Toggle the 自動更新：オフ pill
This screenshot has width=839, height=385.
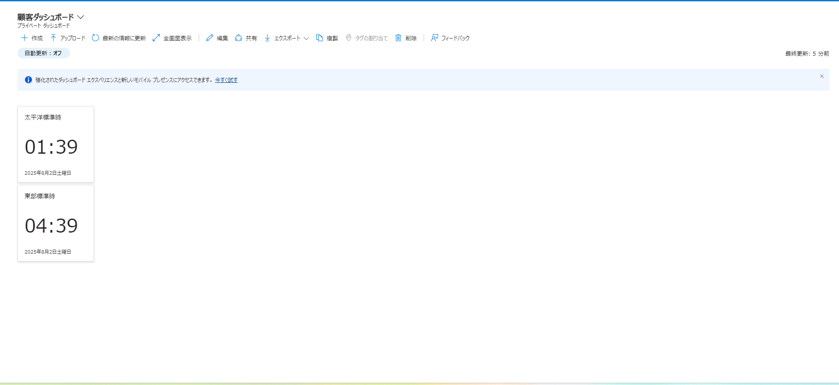[44, 53]
